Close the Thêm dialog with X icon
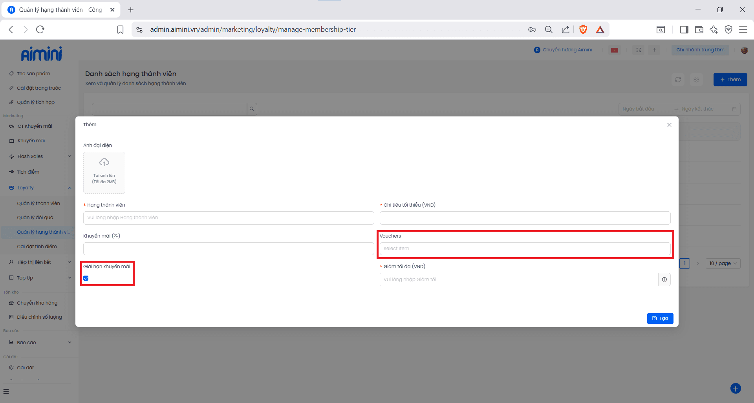Image resolution: width=754 pixels, height=403 pixels. pos(669,125)
